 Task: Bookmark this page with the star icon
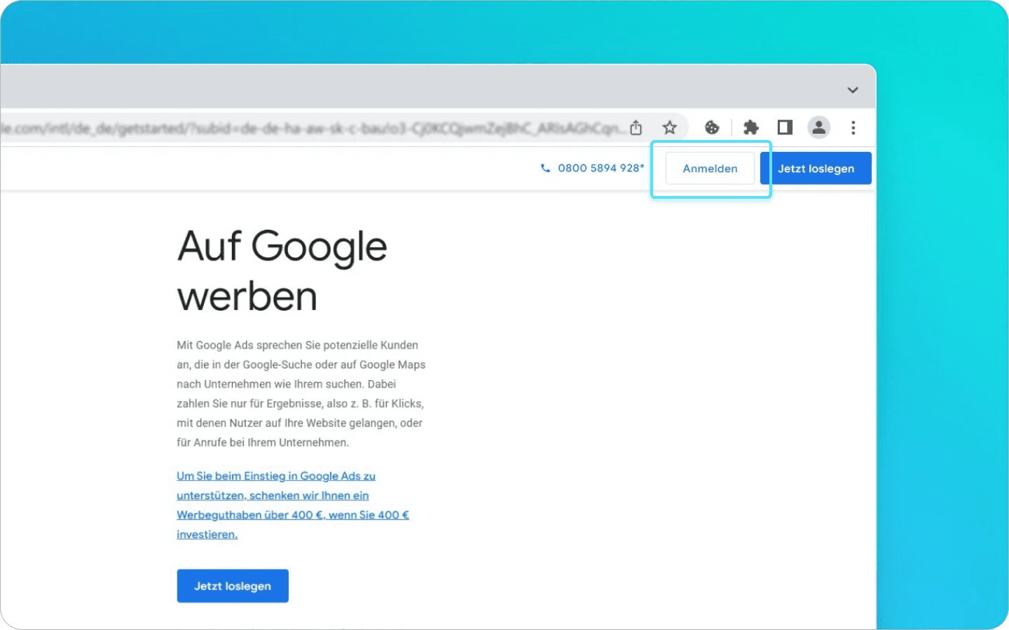[670, 127]
